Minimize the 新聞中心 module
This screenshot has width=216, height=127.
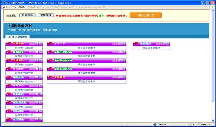pyautogui.click(x=37, y=86)
